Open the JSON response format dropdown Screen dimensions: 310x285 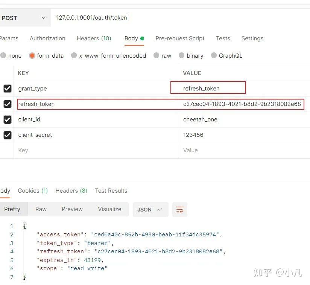point(150,210)
